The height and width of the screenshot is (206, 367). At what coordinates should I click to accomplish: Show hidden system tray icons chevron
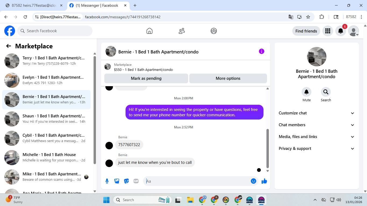tap(315, 200)
